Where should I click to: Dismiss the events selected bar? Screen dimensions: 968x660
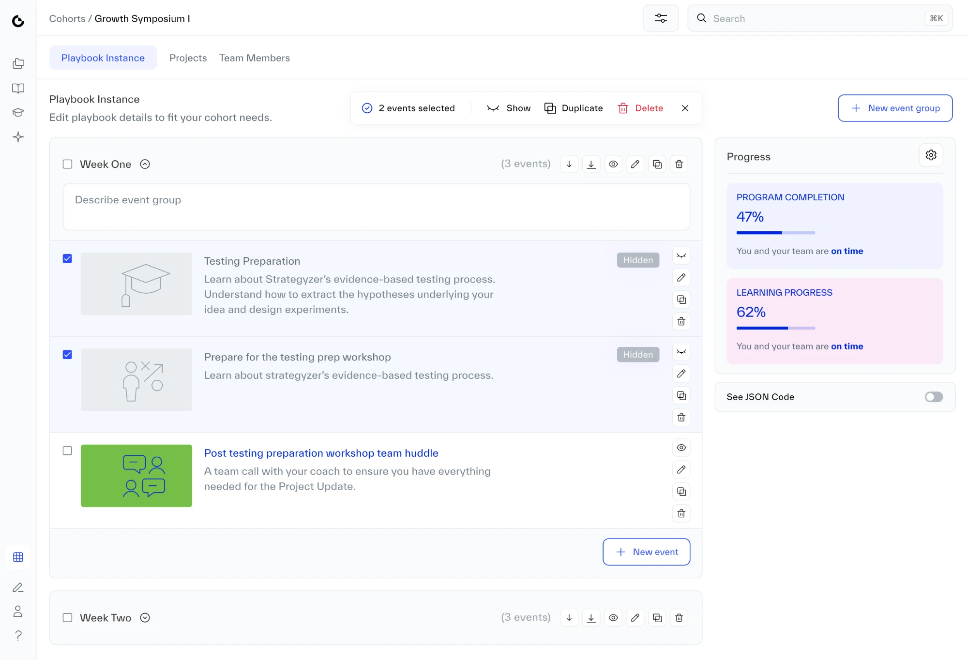(x=685, y=108)
